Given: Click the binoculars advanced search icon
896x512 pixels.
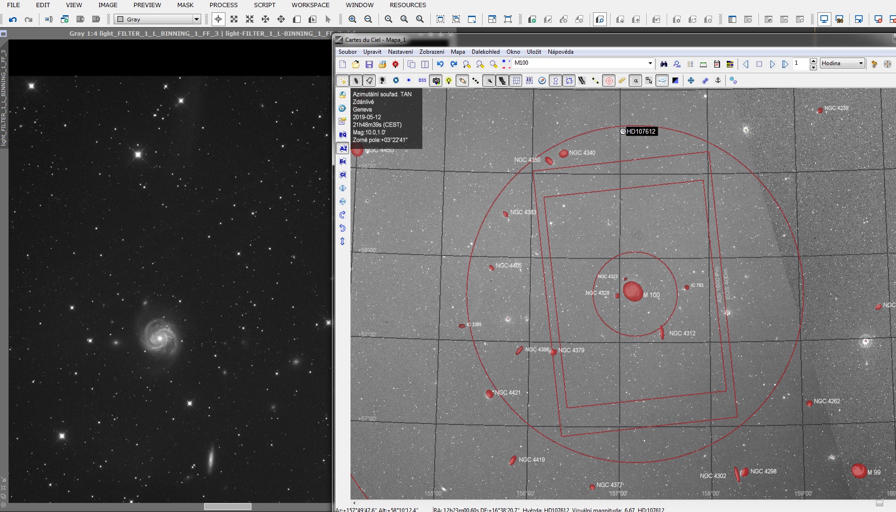Looking at the screenshot, I should click(x=664, y=64).
